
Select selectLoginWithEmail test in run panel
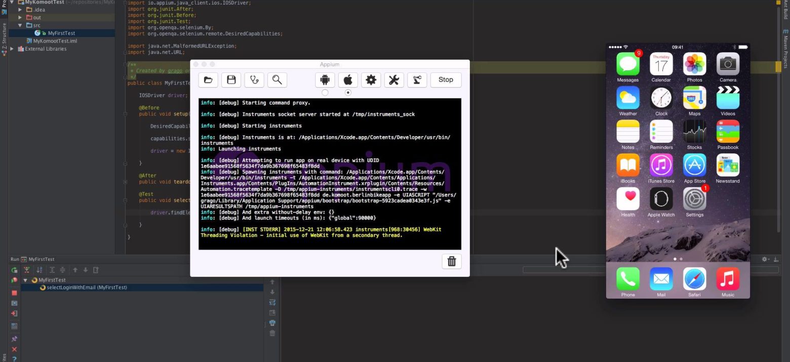90,288
